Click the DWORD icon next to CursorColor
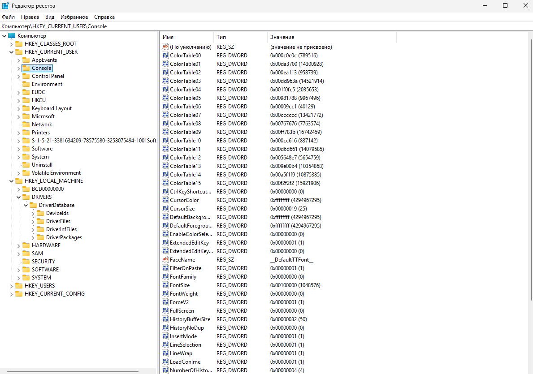This screenshot has height=374, width=533. (165, 200)
